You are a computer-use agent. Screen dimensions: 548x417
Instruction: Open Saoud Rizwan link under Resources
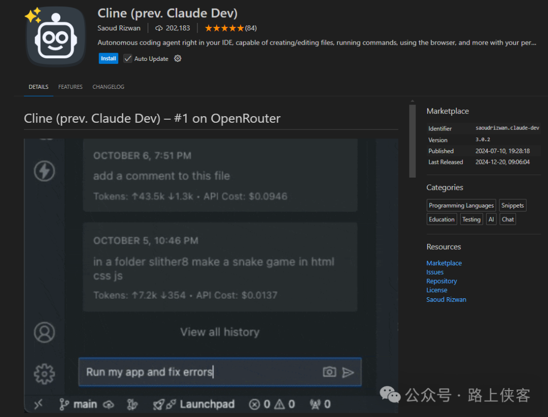click(446, 299)
